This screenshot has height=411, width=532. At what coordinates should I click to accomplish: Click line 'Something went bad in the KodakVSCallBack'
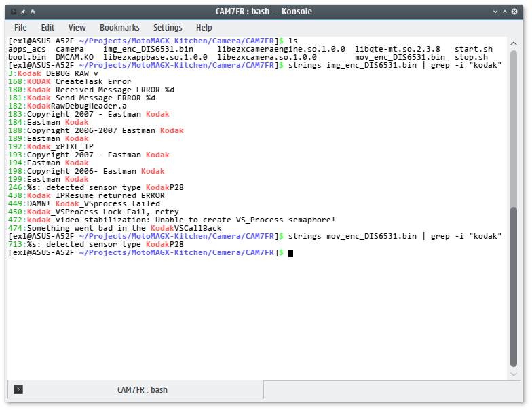pos(115,228)
